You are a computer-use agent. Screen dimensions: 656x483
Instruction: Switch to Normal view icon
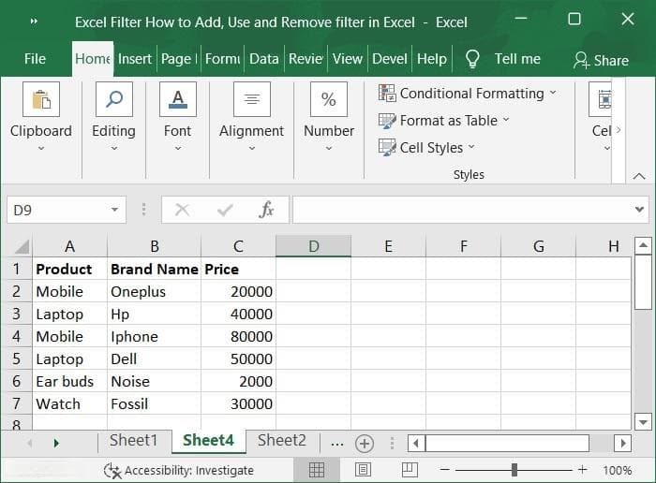click(317, 470)
